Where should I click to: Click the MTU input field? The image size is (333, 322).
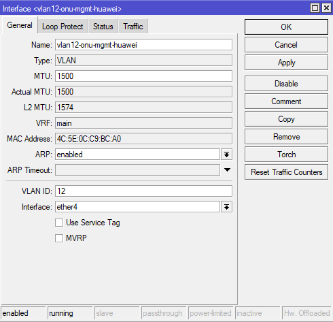[143, 76]
